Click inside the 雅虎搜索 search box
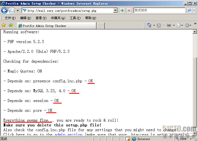The height and width of the screenshot is (141, 198). click(x=159, y=10)
